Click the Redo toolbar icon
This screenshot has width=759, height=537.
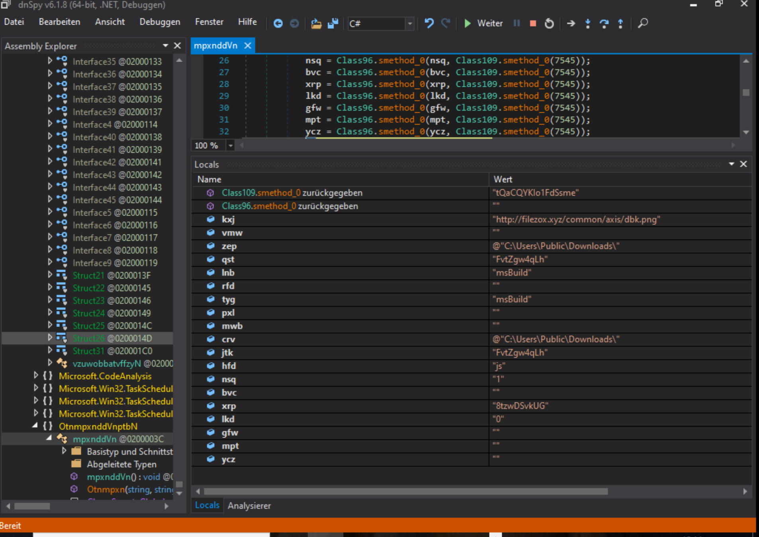[x=446, y=23]
